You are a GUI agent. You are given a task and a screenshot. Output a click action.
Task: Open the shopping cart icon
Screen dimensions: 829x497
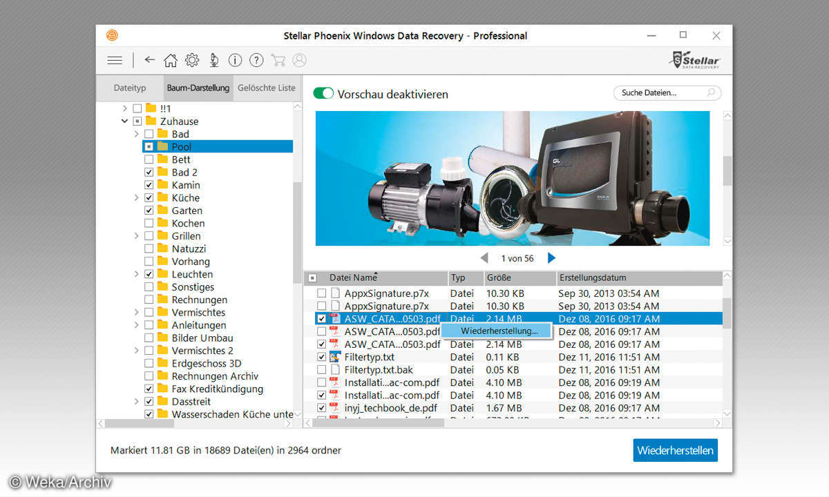(x=278, y=60)
